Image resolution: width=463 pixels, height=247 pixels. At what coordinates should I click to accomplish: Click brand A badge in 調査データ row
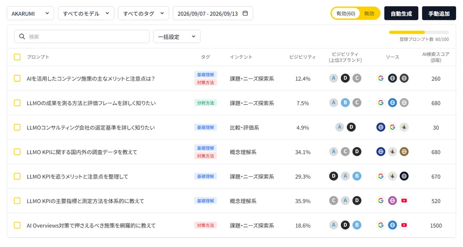click(x=333, y=151)
